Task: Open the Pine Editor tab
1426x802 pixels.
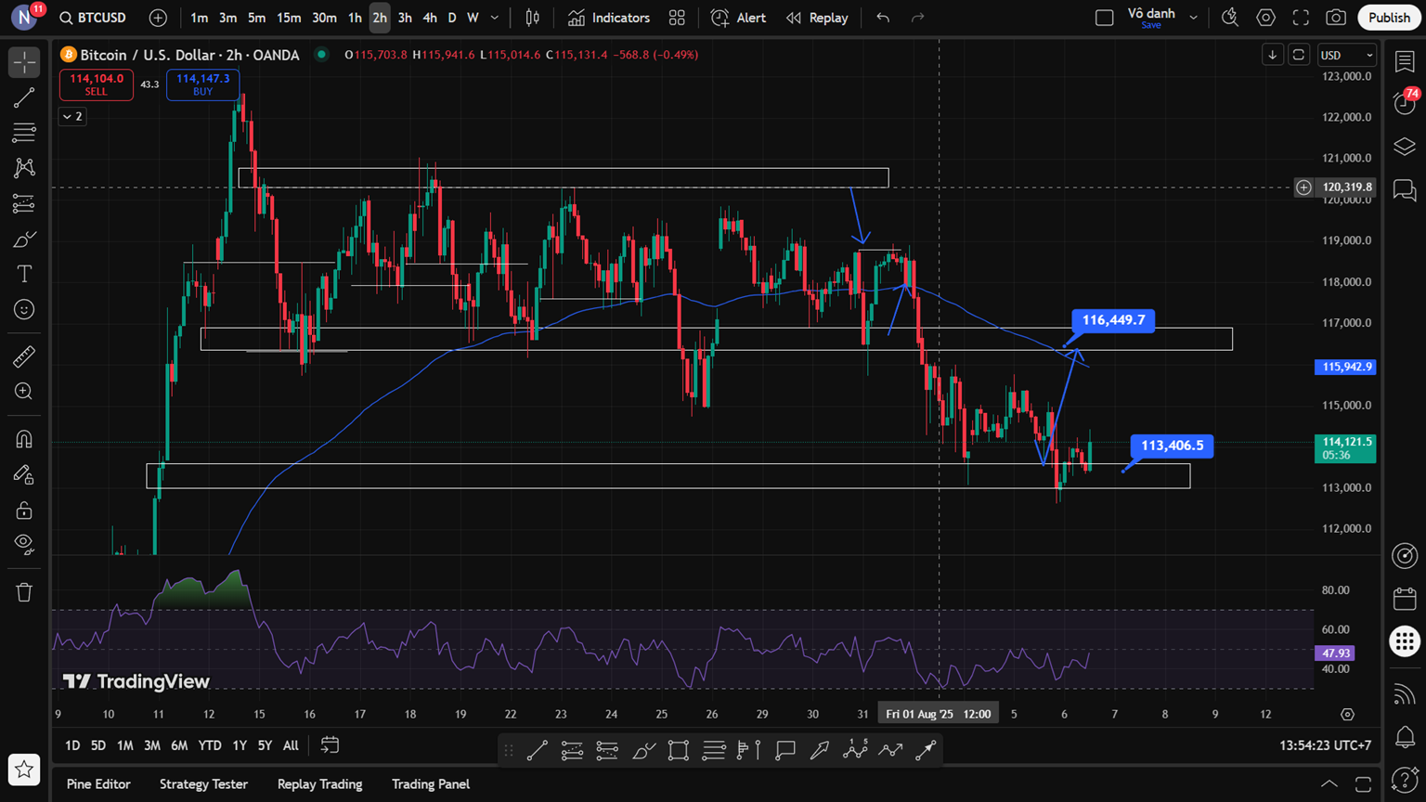Action: point(98,784)
